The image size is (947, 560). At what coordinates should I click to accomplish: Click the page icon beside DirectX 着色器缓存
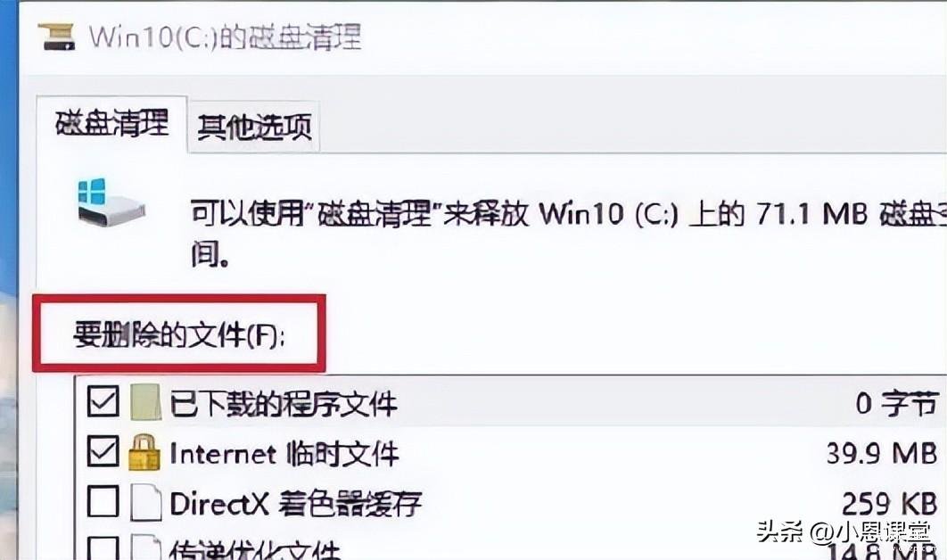pyautogui.click(x=145, y=503)
